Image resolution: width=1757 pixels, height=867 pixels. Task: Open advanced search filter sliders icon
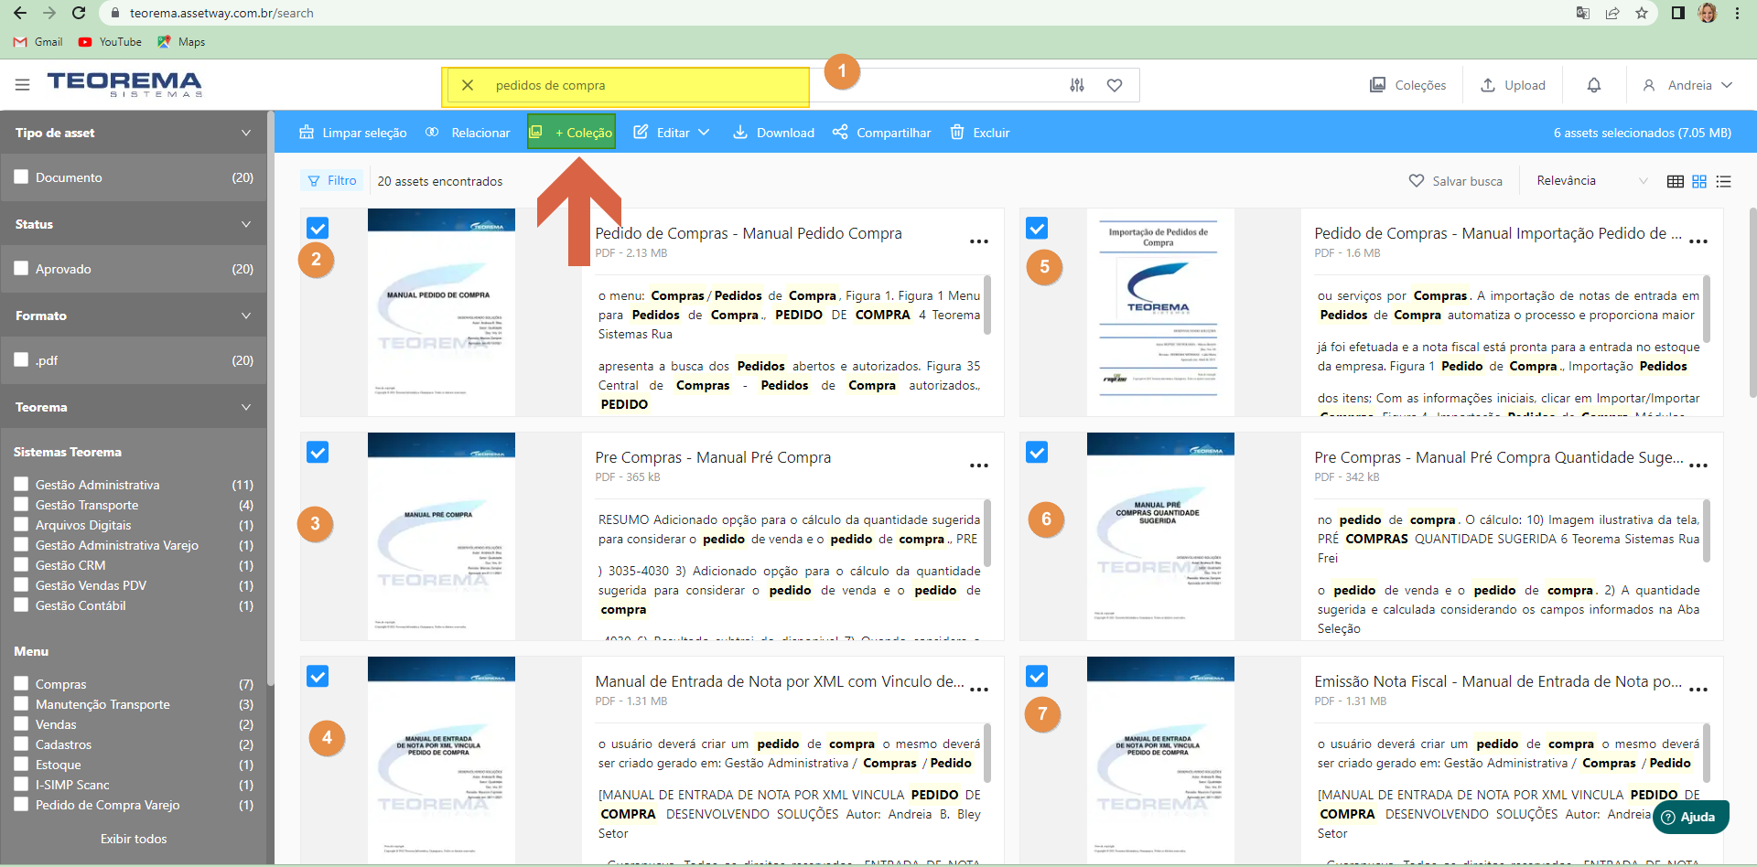1077,85
